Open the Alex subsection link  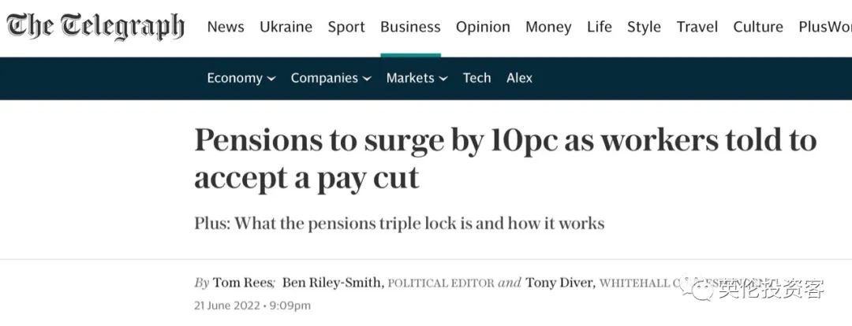tap(519, 78)
